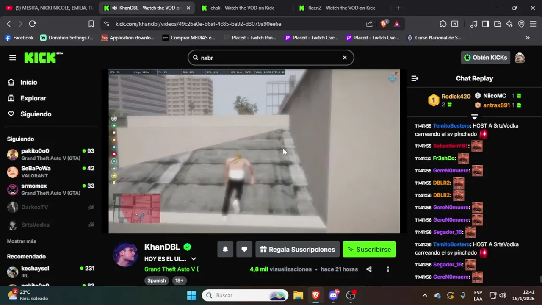
Task: Click the VOD video player
Action: (x=254, y=151)
